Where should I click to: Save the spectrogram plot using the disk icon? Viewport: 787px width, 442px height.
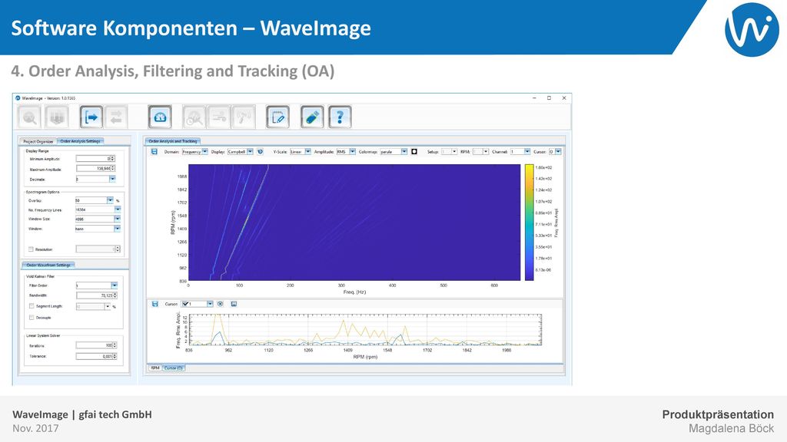pos(154,151)
